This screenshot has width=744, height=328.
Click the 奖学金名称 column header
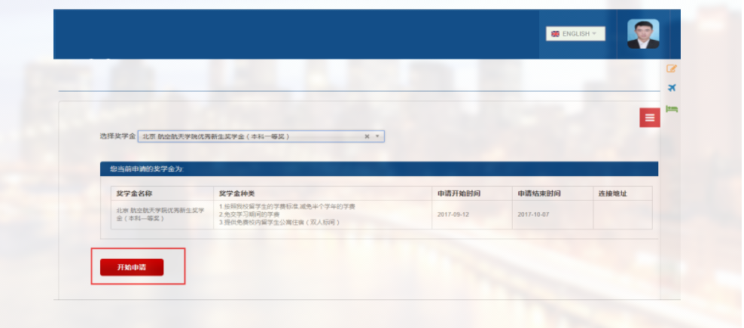136,193
